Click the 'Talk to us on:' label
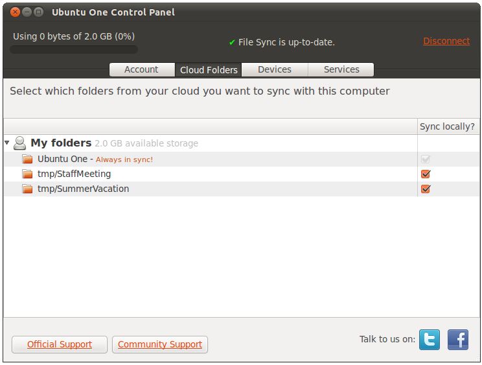This screenshot has width=482, height=365. (387, 339)
